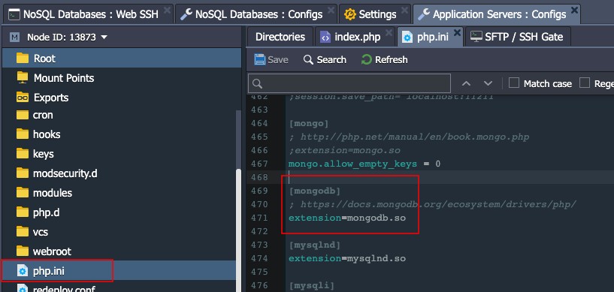
Task: Click line number 471 in gutter
Action: tap(260, 218)
